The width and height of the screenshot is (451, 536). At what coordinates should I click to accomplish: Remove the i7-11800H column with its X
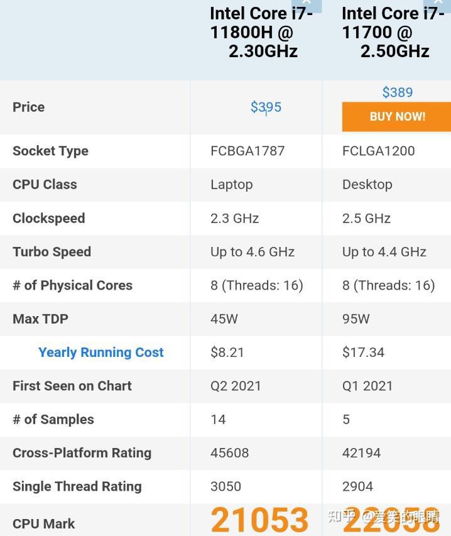click(307, 4)
